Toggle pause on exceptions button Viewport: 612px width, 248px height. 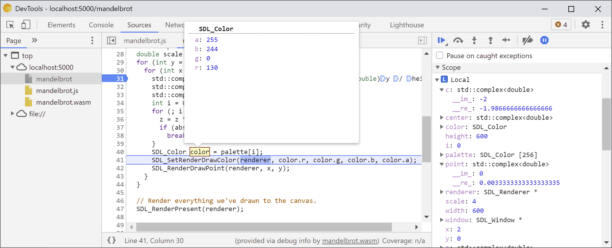(x=544, y=40)
